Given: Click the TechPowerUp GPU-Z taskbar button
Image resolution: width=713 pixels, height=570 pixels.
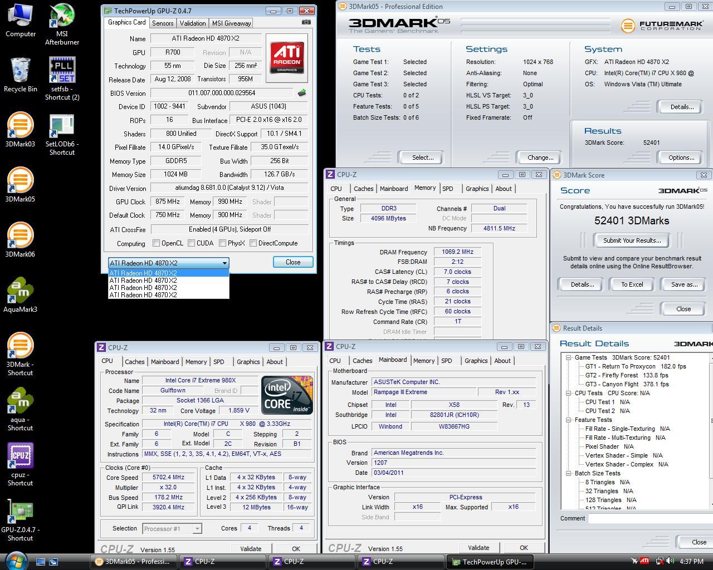Looking at the screenshot, I should point(490,562).
